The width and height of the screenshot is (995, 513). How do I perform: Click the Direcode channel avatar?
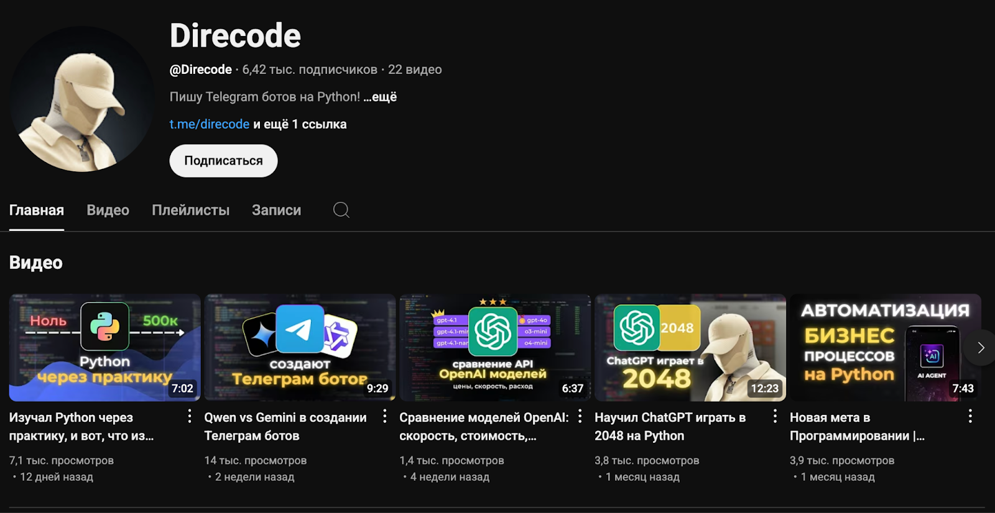pos(81,99)
